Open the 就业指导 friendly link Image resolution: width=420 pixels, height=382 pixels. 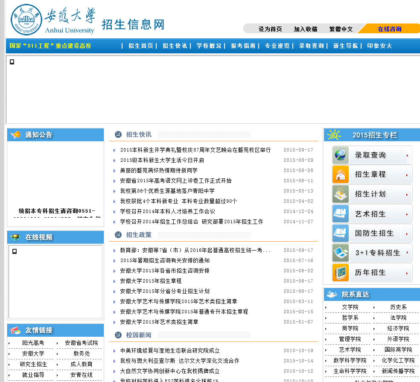tap(33, 375)
